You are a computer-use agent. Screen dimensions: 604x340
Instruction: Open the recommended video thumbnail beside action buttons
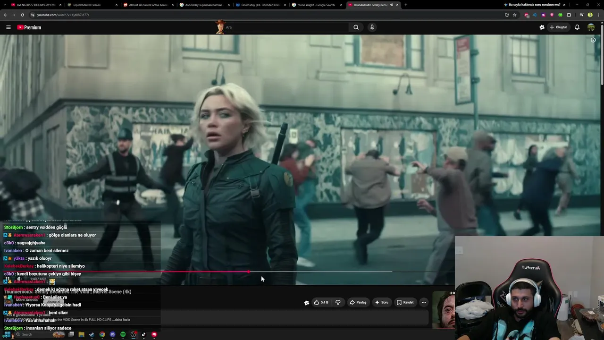[x=444, y=309]
